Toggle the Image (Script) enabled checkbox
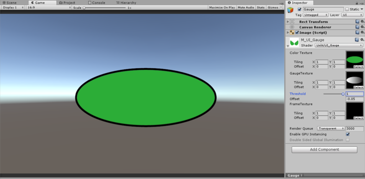The height and width of the screenshot is (179, 365). tap(297, 32)
